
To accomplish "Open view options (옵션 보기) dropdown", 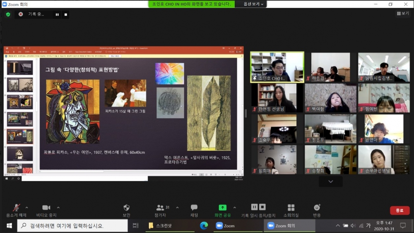I will click(253, 4).
